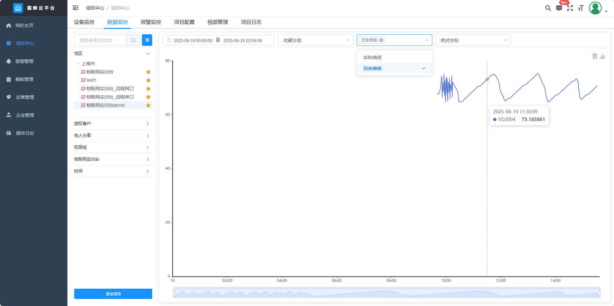Click the project search button

click(133, 40)
